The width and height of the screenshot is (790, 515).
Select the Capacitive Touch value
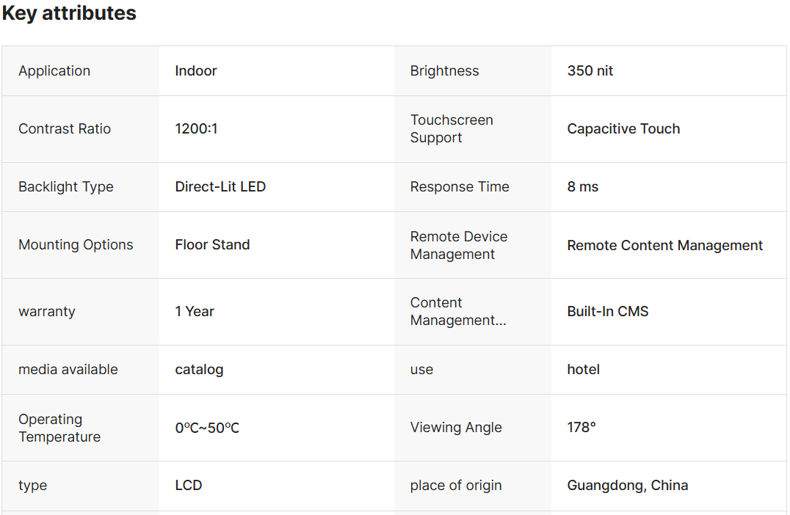(623, 129)
